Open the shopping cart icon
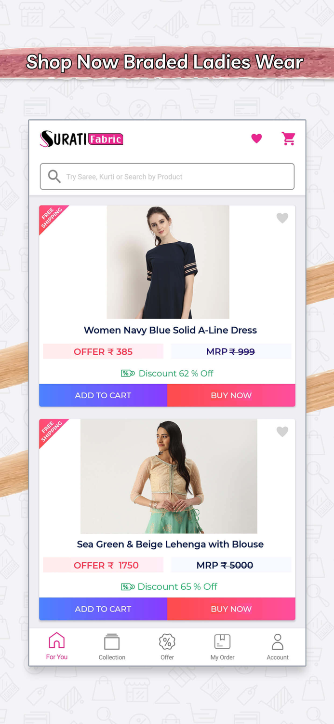Screen dimensions: 334x724 [289, 139]
